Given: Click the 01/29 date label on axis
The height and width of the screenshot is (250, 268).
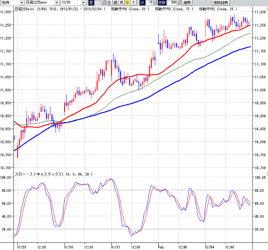Looking at the screenshot, I should 22,247.
